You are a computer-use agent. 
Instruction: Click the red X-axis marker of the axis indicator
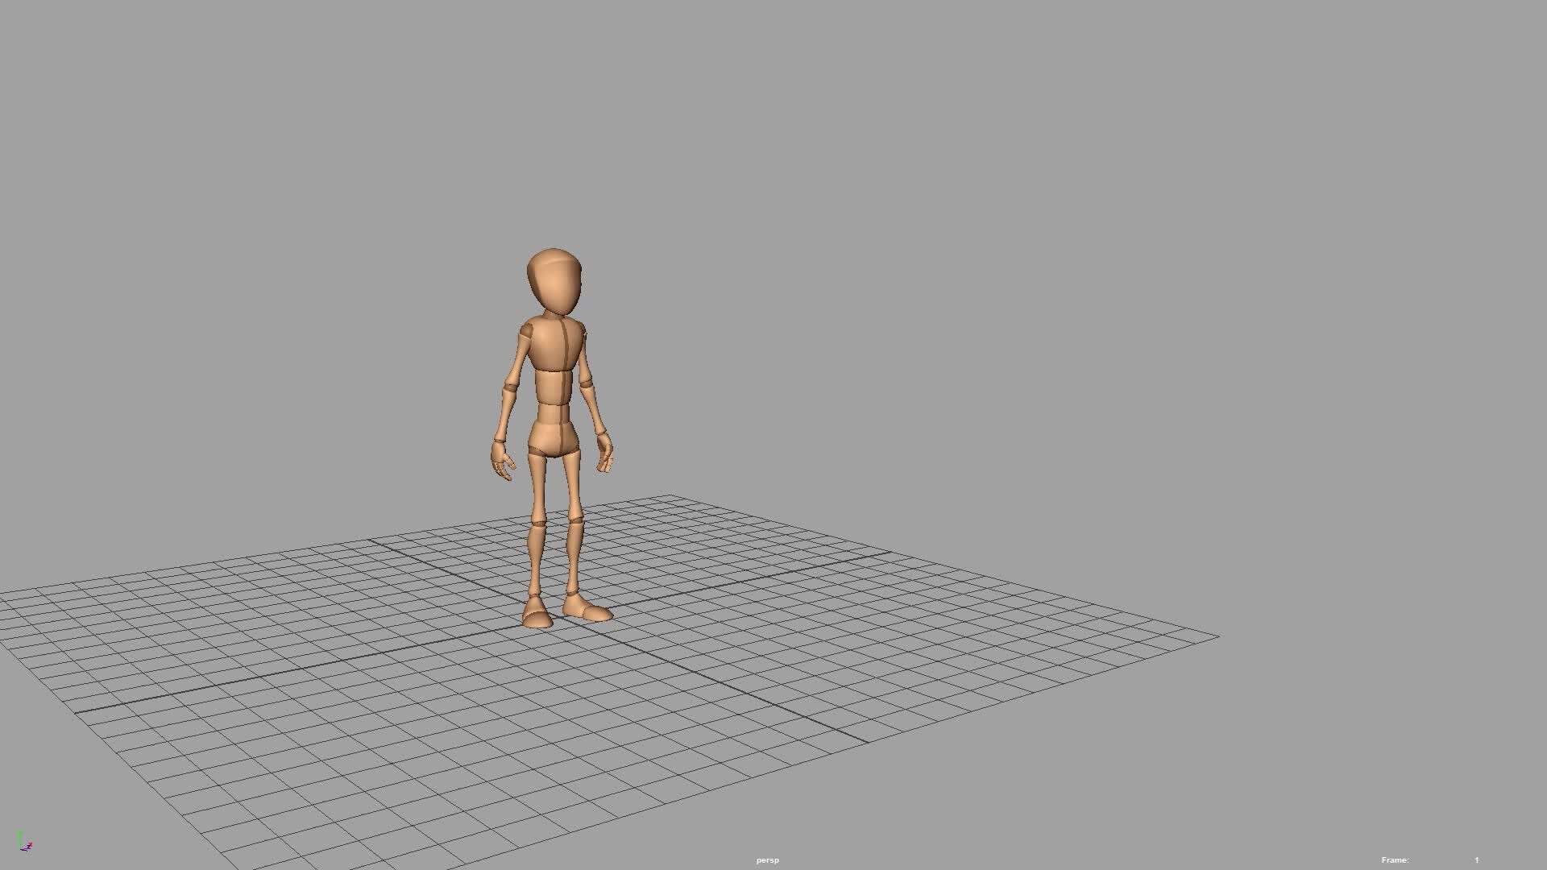tap(31, 844)
